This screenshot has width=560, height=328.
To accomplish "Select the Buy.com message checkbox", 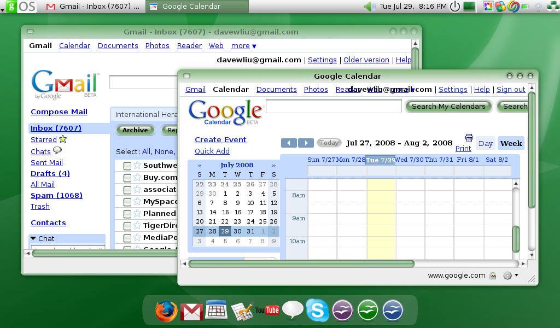I will (127, 177).
